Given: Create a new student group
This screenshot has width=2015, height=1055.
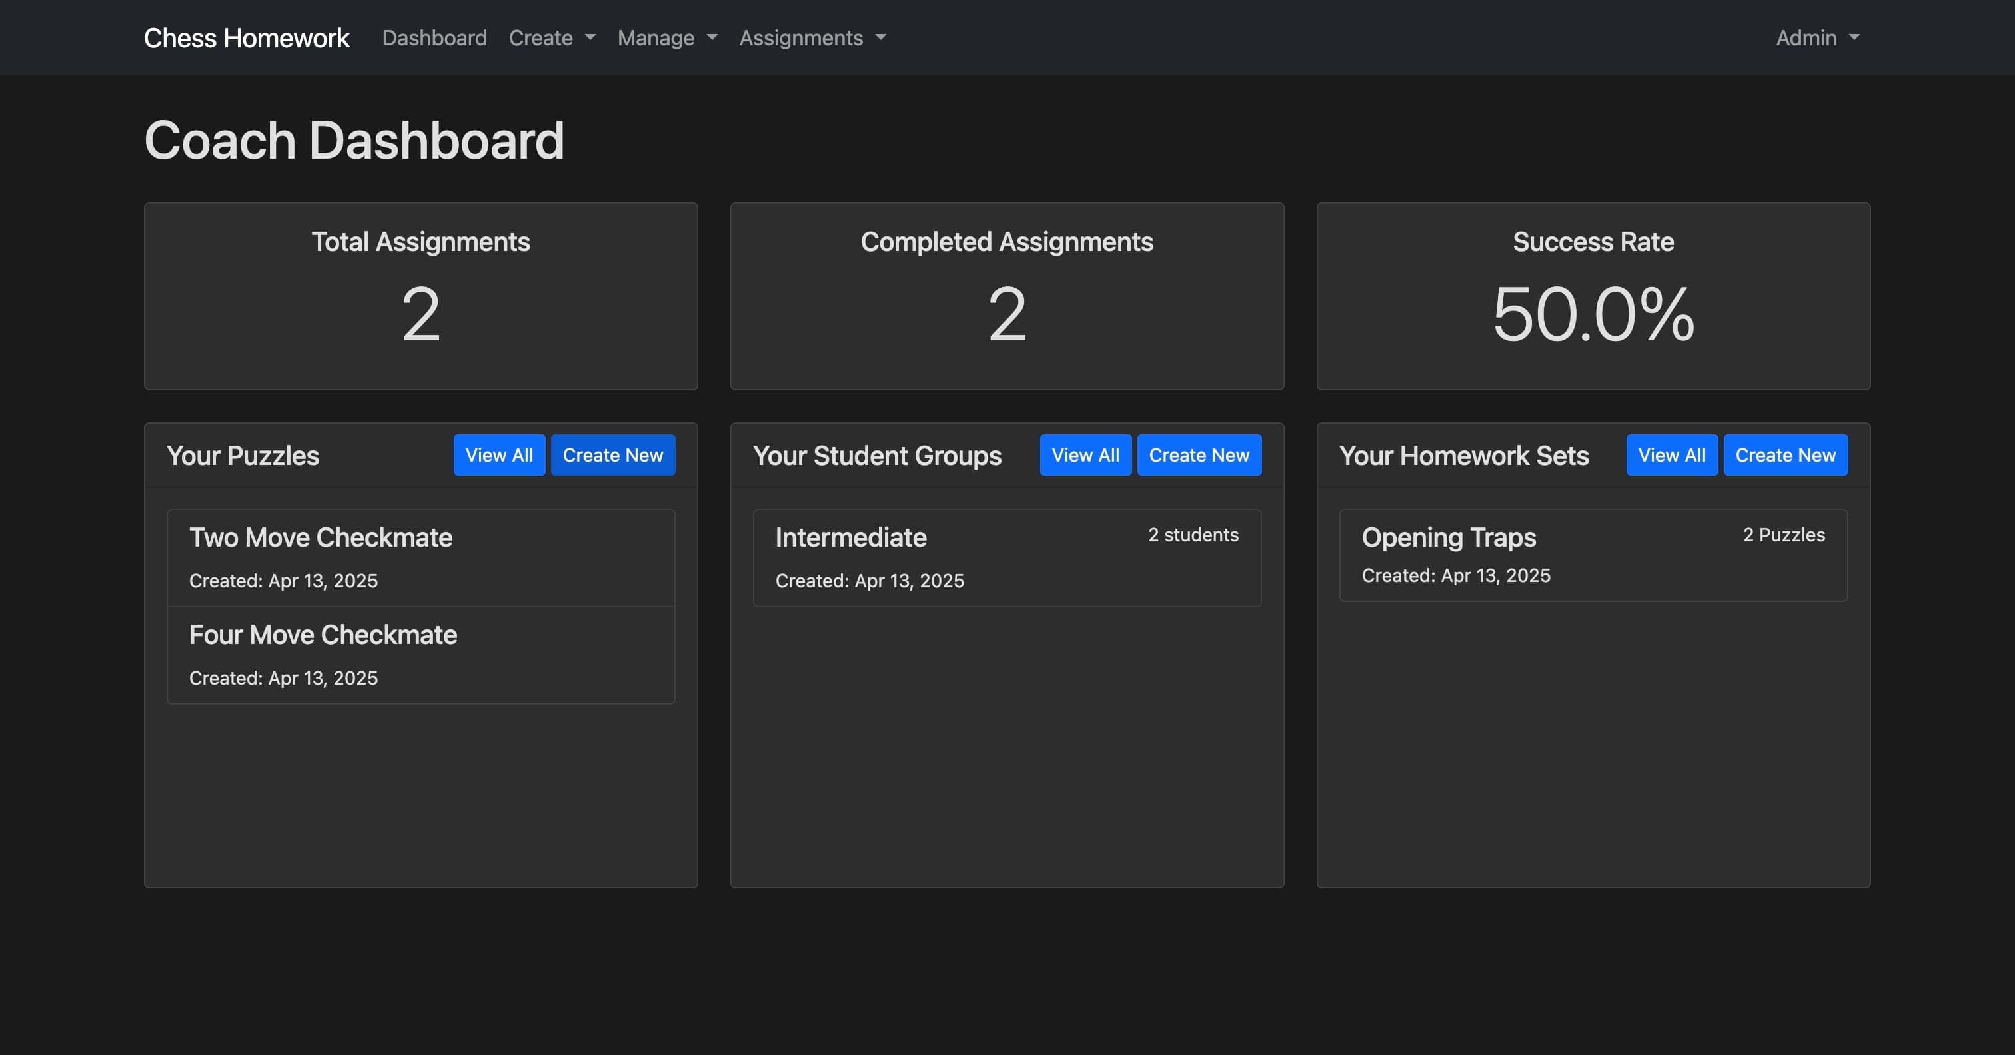Looking at the screenshot, I should 1198,454.
